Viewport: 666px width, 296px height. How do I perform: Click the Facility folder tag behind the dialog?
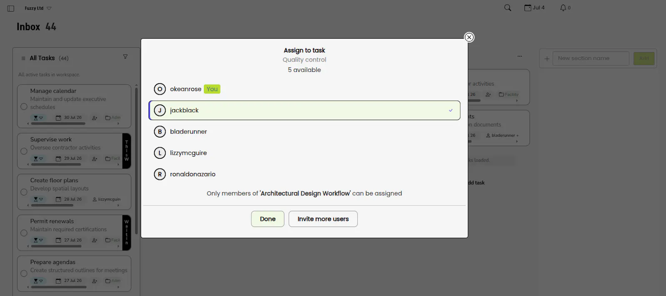point(509,94)
